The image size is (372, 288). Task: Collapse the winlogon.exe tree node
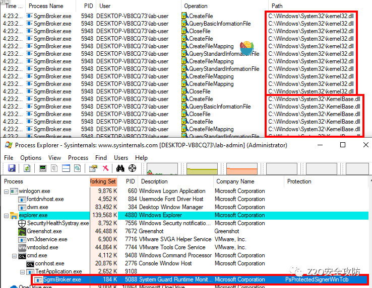tap(7, 191)
